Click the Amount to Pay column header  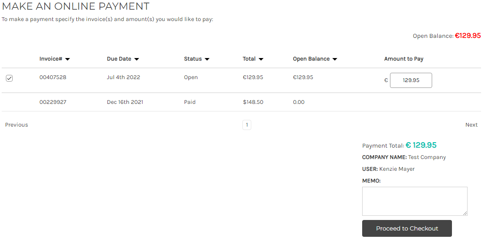(x=404, y=59)
